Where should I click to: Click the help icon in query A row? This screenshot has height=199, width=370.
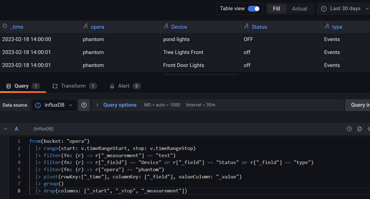coord(349,129)
